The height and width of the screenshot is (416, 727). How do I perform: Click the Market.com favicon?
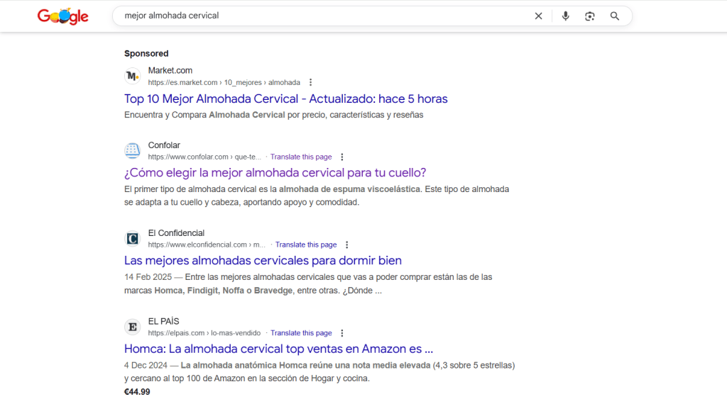click(133, 76)
